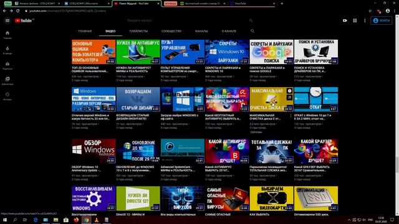399x224 pixels.
Task: Open ОПТИМИЗАЦИЯ SSD thumbnail
Action: [x=316, y=198]
